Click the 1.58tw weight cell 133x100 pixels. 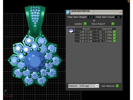coord(109,35)
